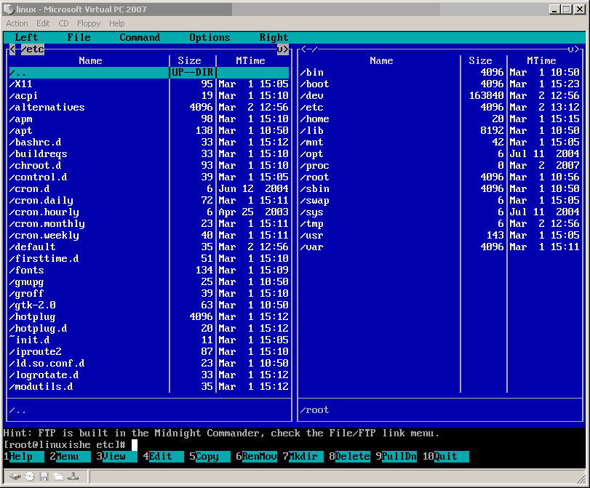Open the Options menu

(x=210, y=37)
